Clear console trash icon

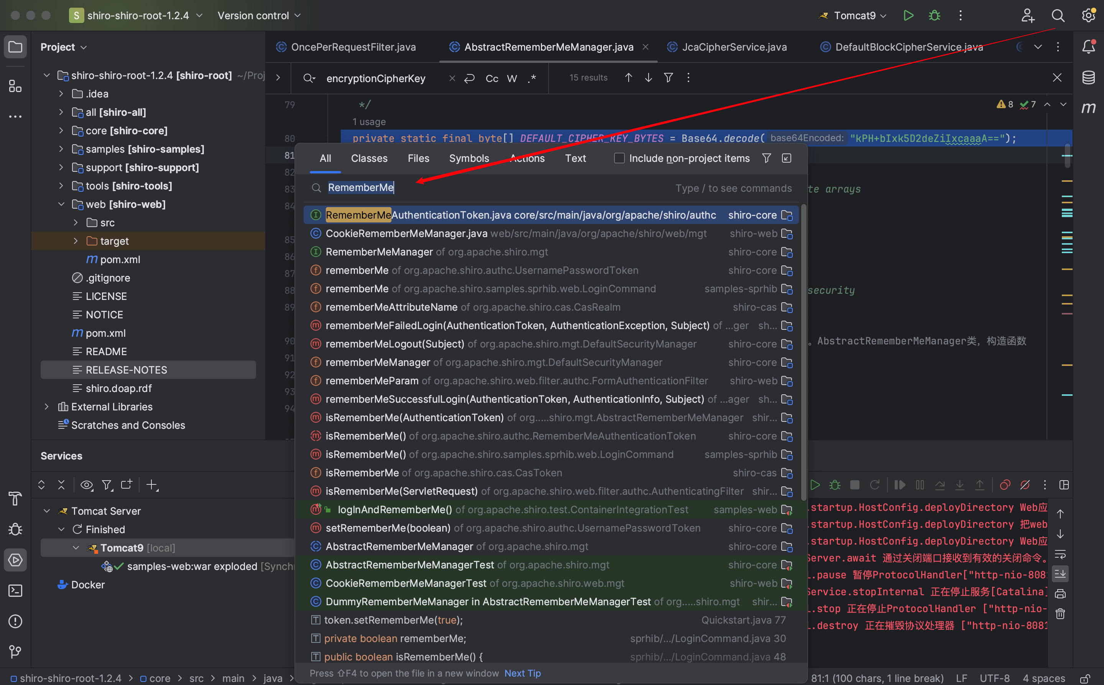click(x=1060, y=614)
